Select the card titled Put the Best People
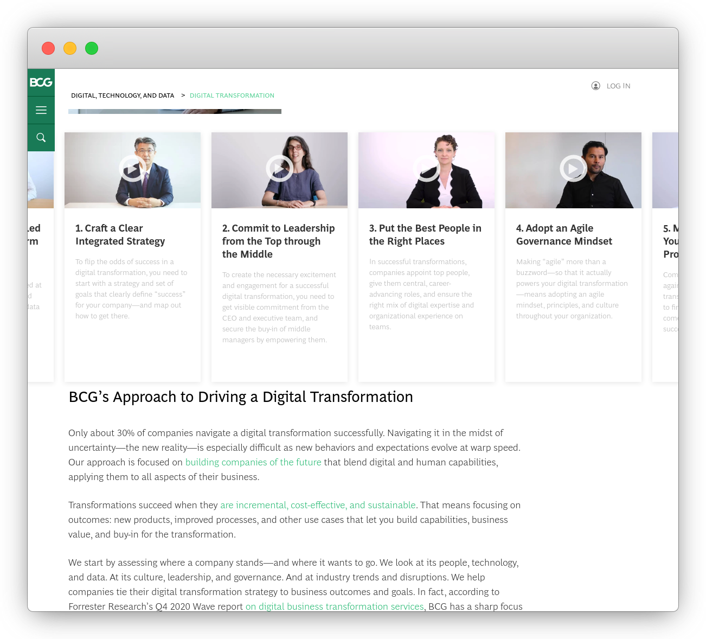 pyautogui.click(x=426, y=255)
